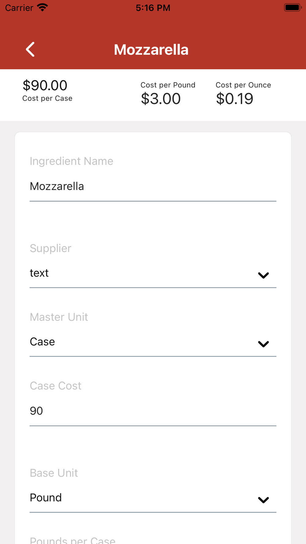Expand the Master Unit dropdown arrow
This screenshot has height=544, width=306.
(x=263, y=344)
